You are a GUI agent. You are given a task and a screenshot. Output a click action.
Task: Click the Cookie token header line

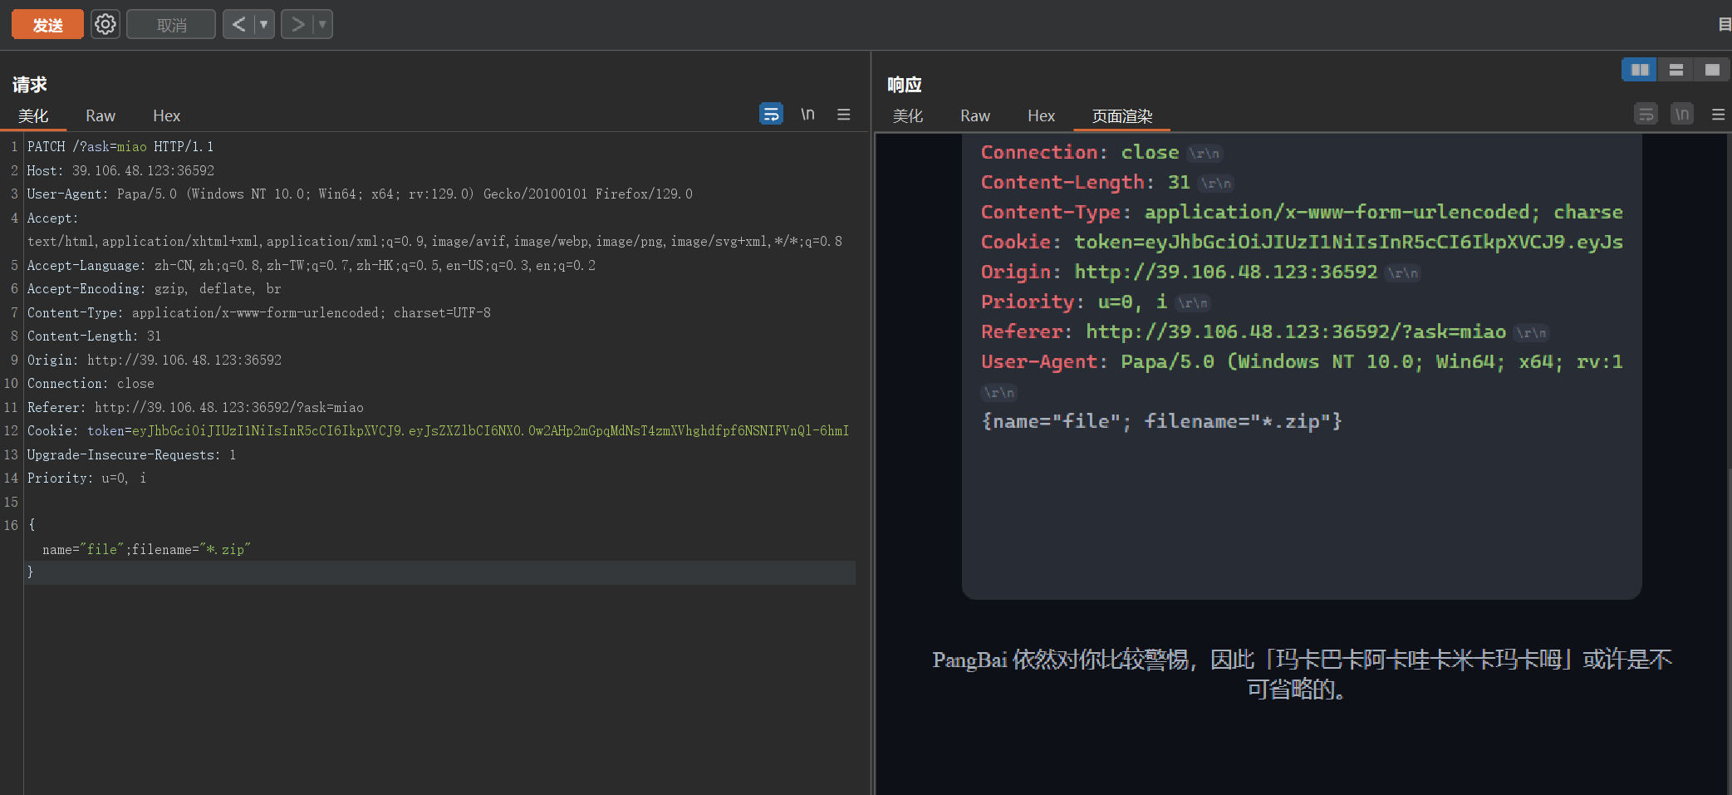[x=439, y=431]
